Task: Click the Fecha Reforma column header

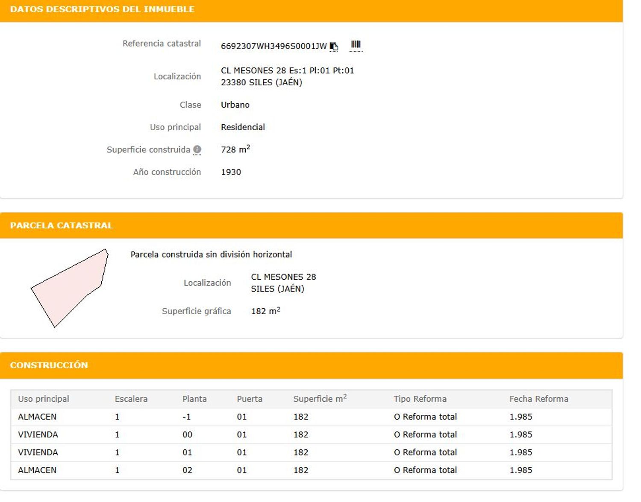Action: point(538,399)
